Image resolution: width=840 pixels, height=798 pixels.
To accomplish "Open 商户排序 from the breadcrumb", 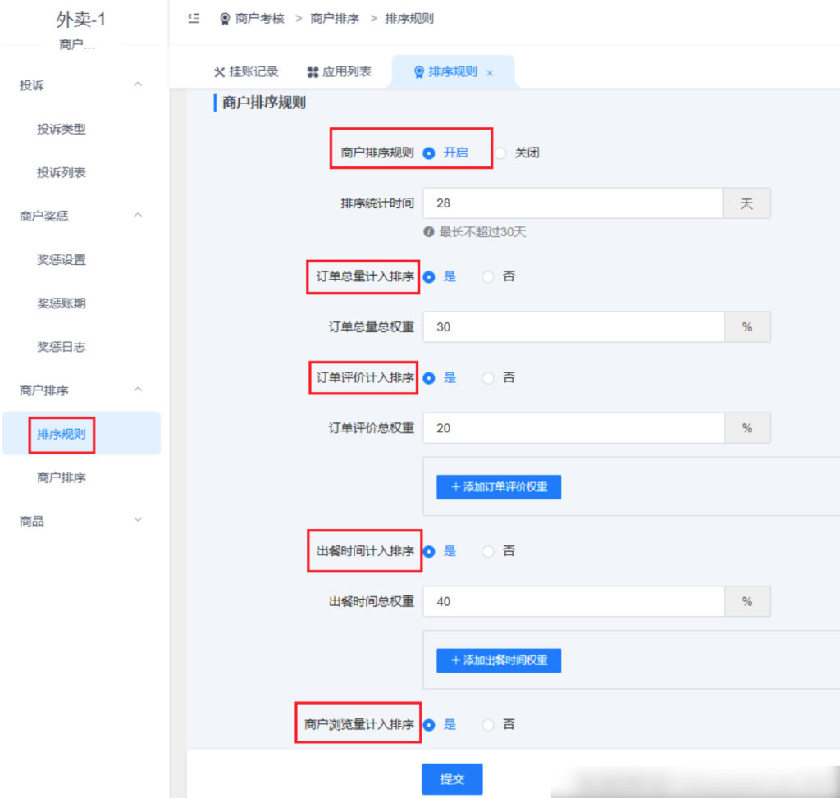I will (336, 18).
